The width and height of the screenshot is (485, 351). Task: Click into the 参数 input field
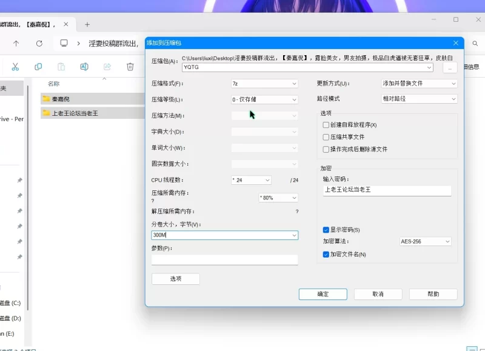pyautogui.click(x=224, y=259)
